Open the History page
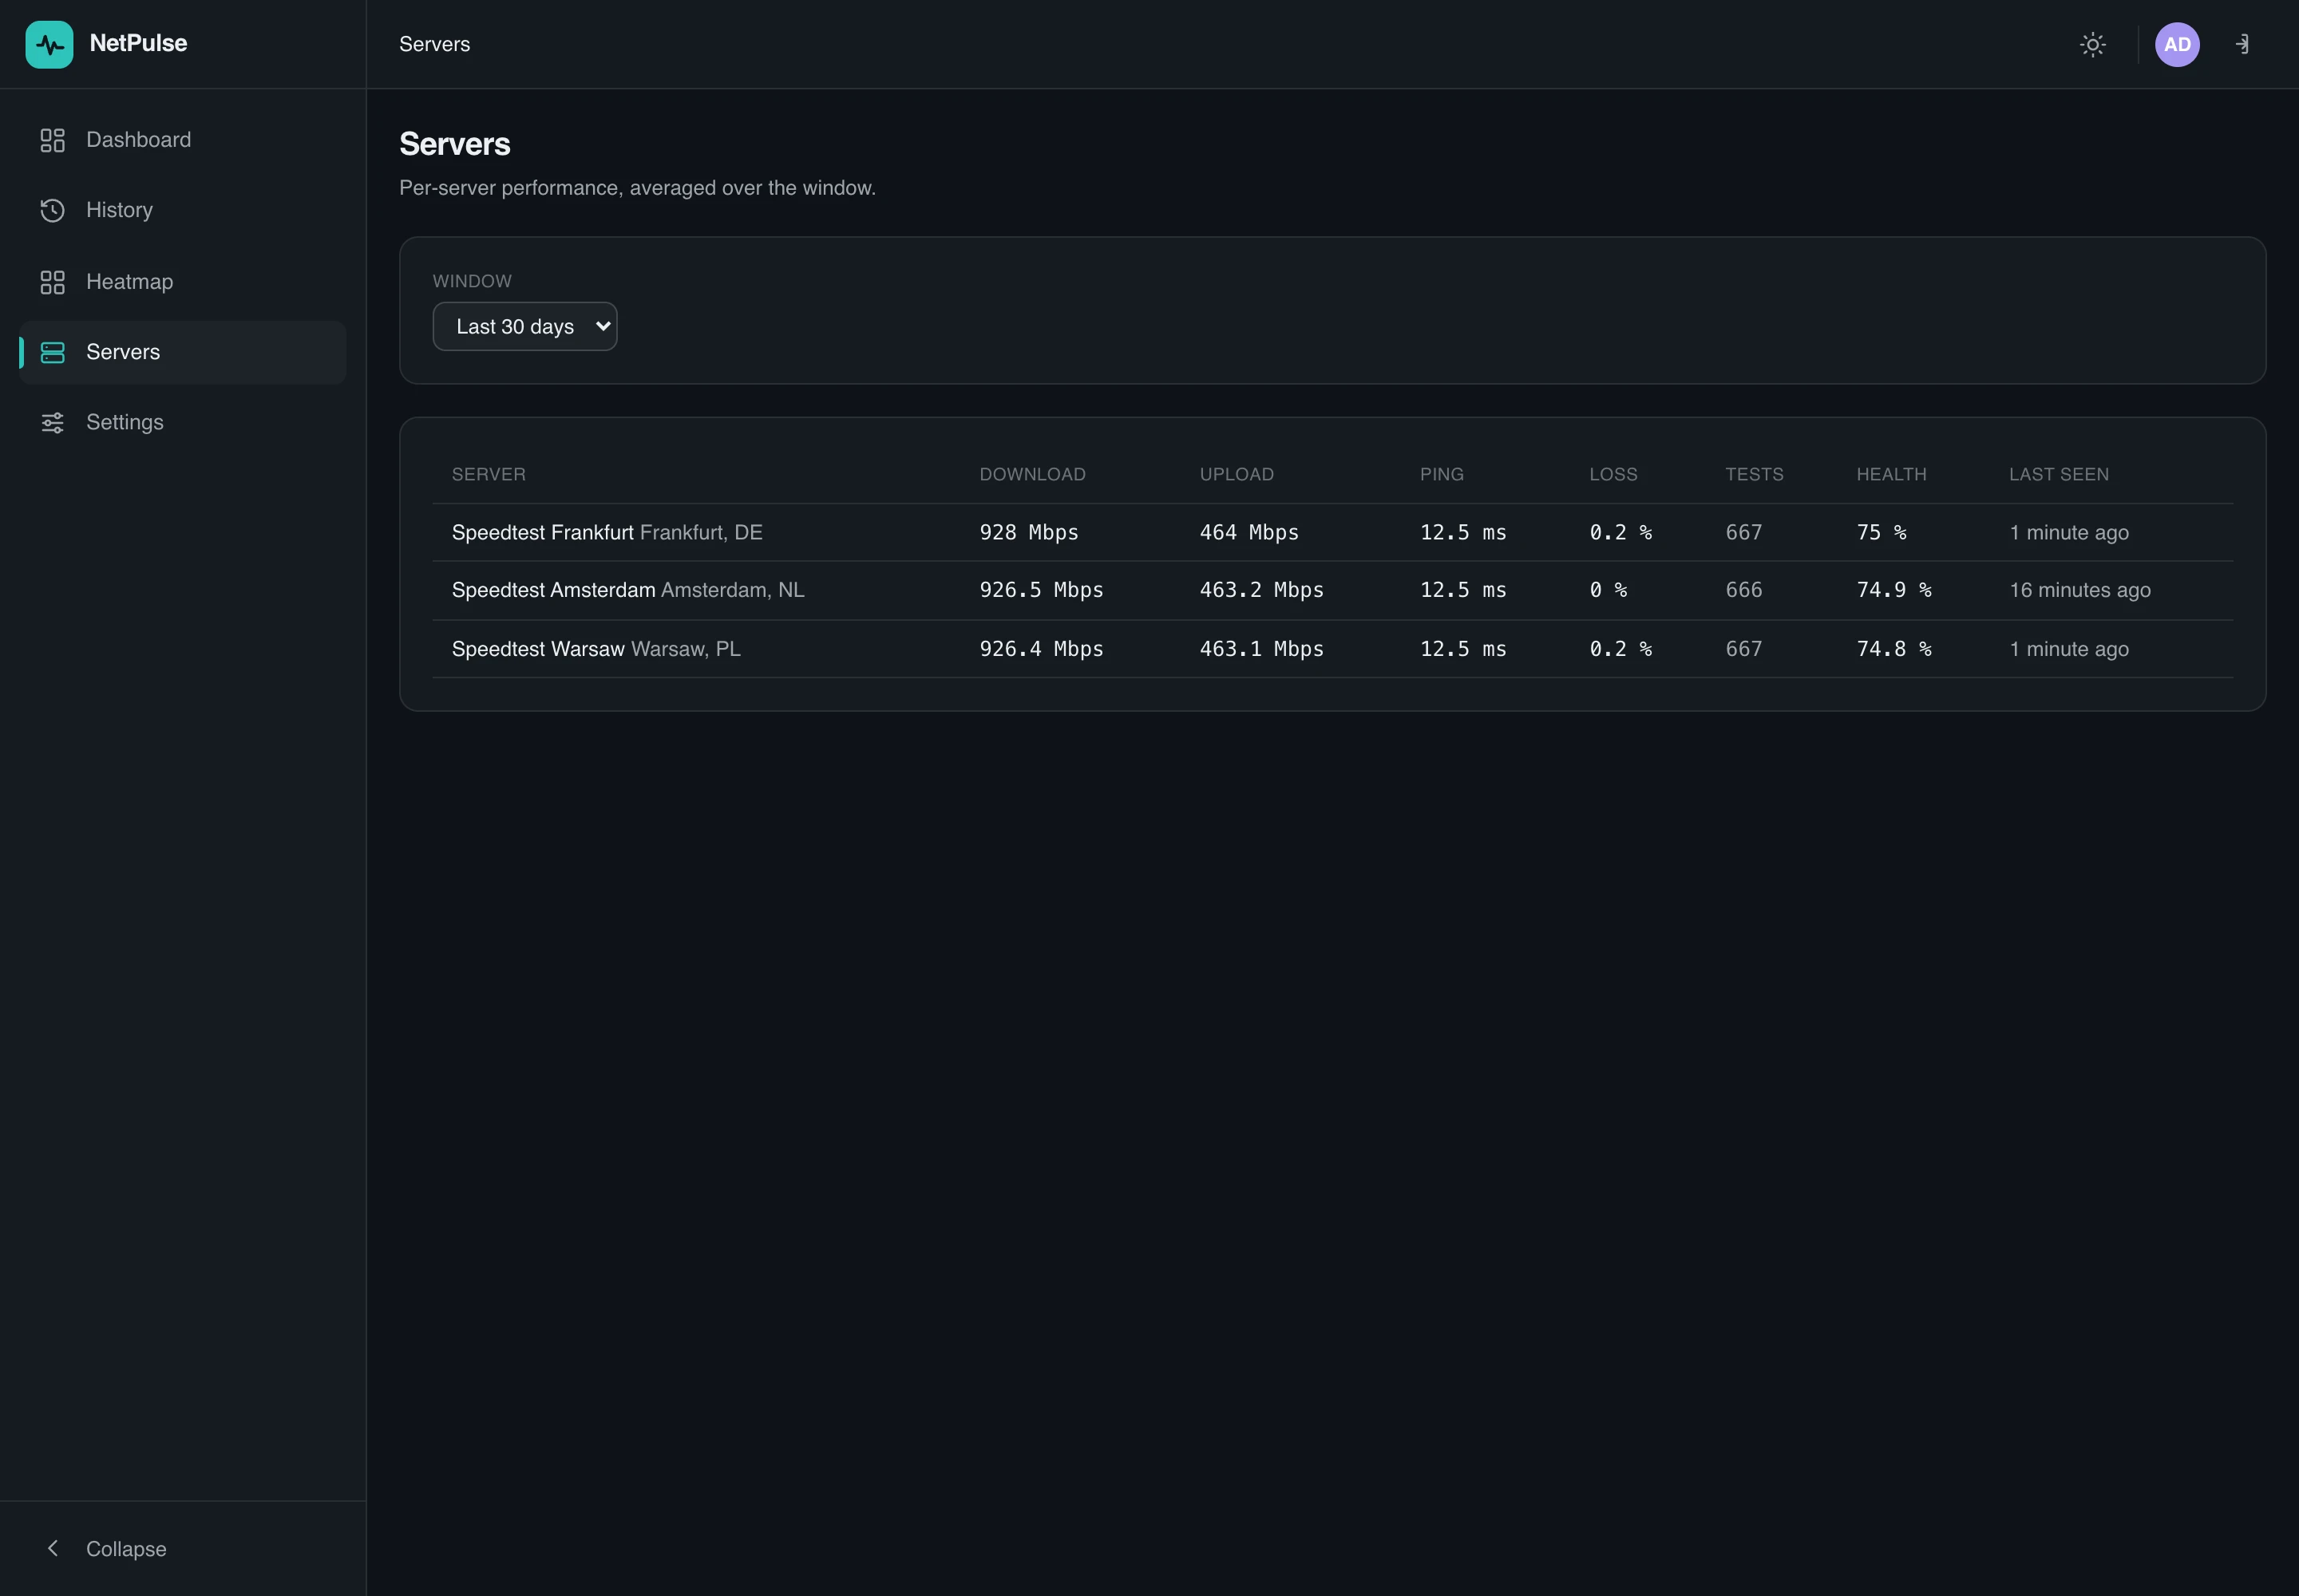The width and height of the screenshot is (2299, 1596). [183, 210]
